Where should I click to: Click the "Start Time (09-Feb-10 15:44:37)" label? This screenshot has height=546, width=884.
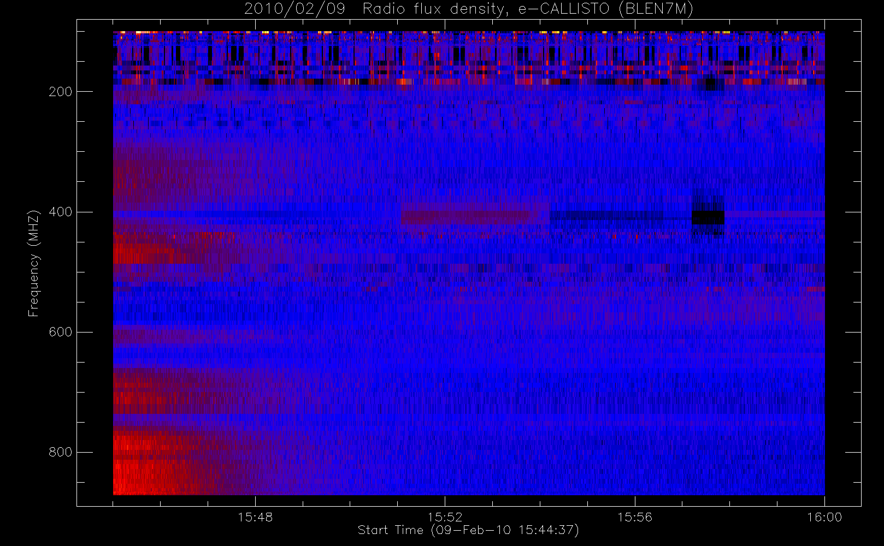[x=468, y=530]
